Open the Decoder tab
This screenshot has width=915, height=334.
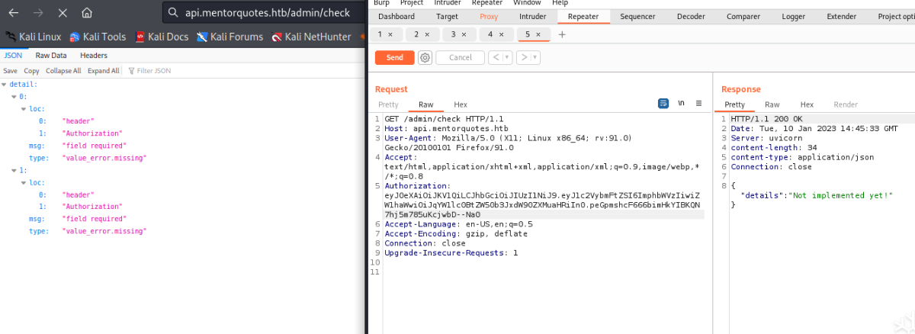point(691,16)
